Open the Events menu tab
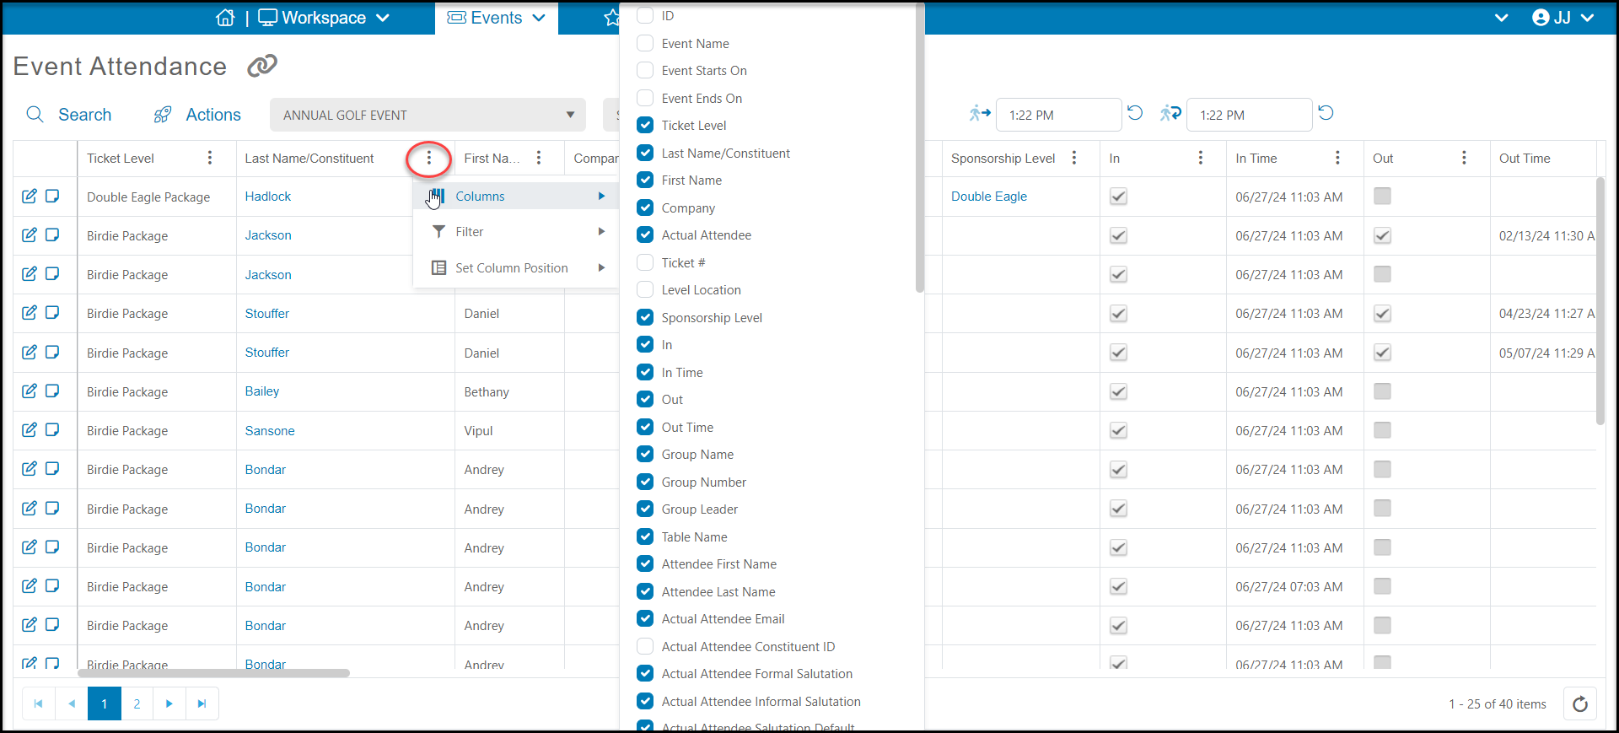Viewport: 1619px width, 733px height. pyautogui.click(x=496, y=18)
